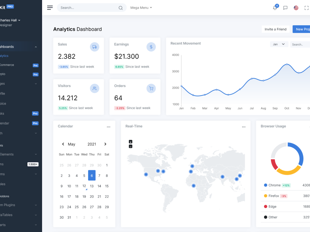Click the delivery truck icon on Sales card
Screen dimensions: 310x232
tap(95, 47)
